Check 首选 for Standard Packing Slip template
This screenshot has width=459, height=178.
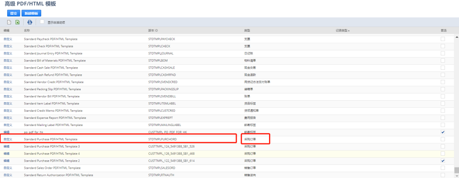[442, 89]
